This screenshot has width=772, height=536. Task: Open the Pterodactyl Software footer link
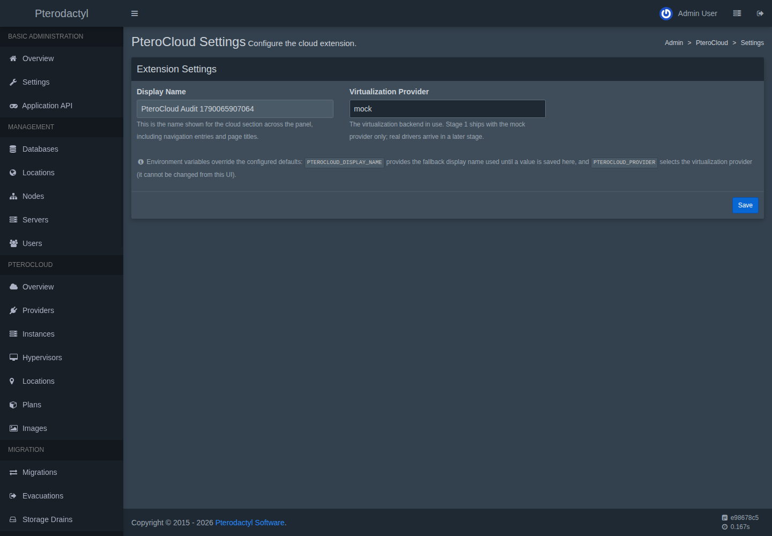[250, 523]
